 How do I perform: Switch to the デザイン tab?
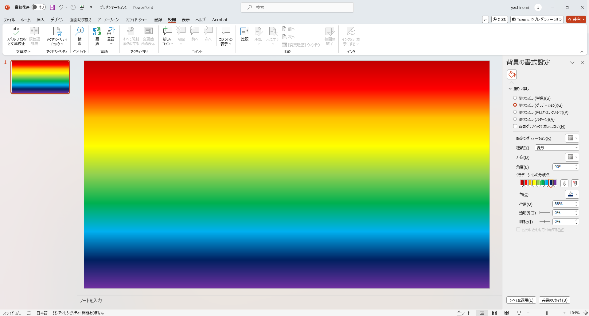point(57,20)
